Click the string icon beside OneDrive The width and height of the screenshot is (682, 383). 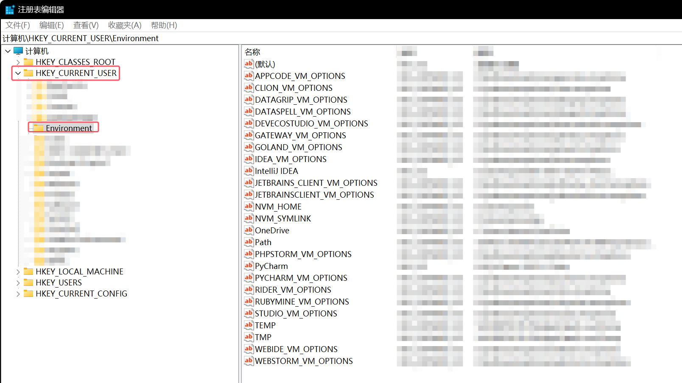point(249,230)
